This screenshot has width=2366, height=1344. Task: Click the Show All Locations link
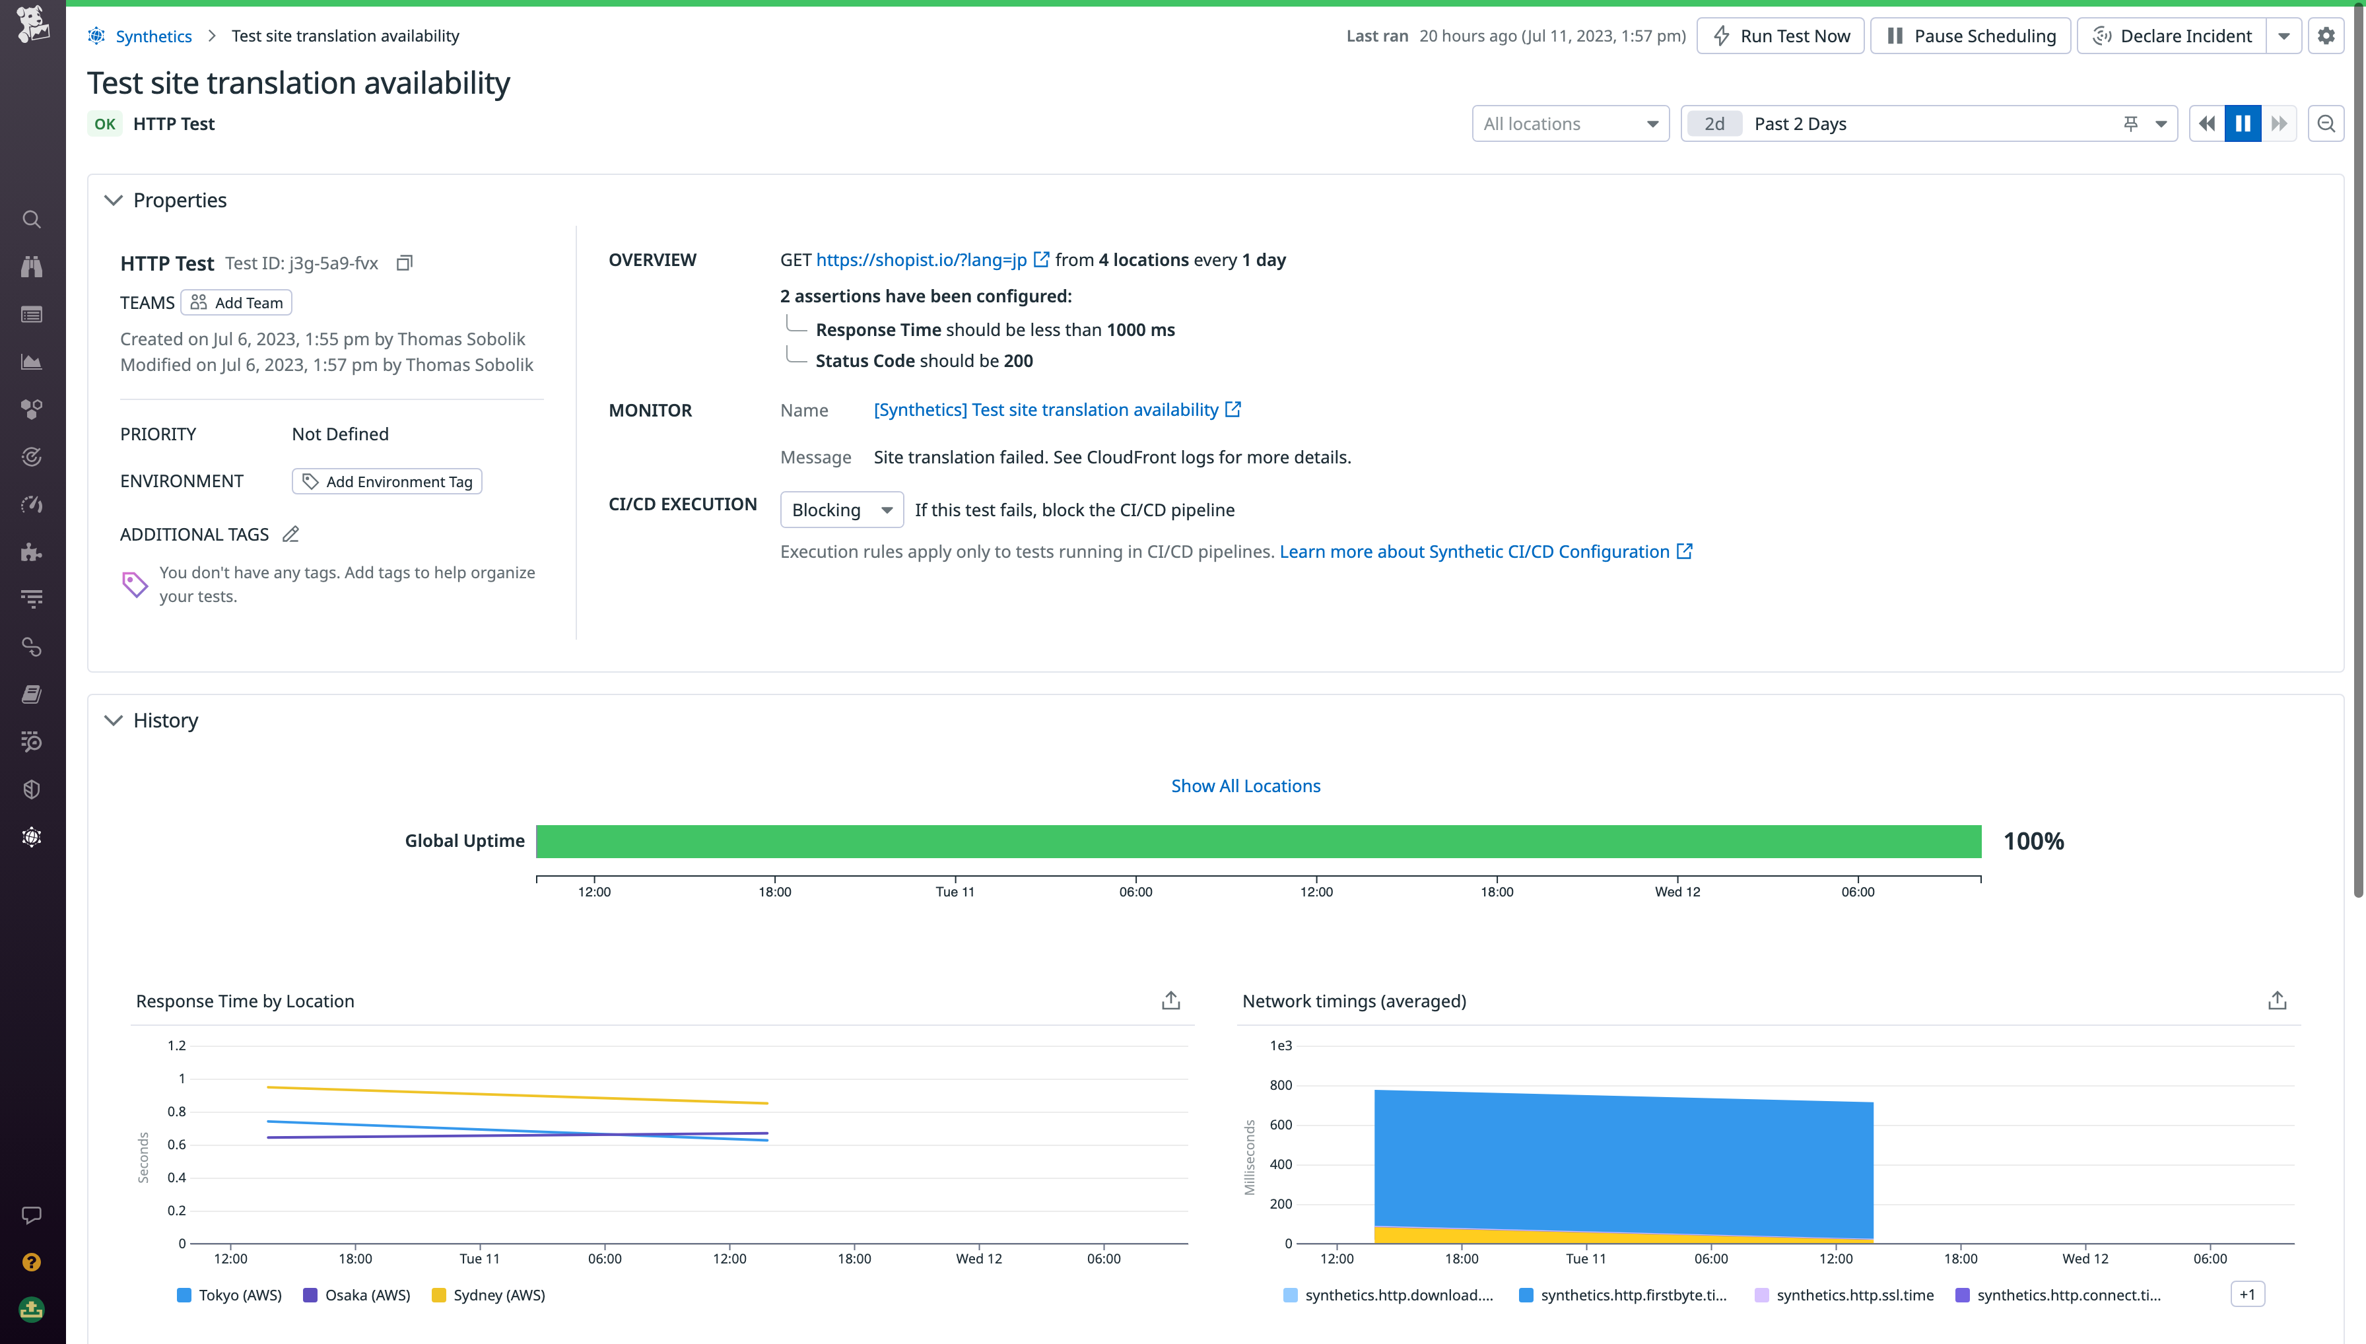pyautogui.click(x=1244, y=786)
